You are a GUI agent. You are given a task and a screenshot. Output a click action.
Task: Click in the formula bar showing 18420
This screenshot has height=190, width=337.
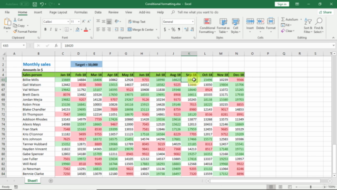click(196, 45)
